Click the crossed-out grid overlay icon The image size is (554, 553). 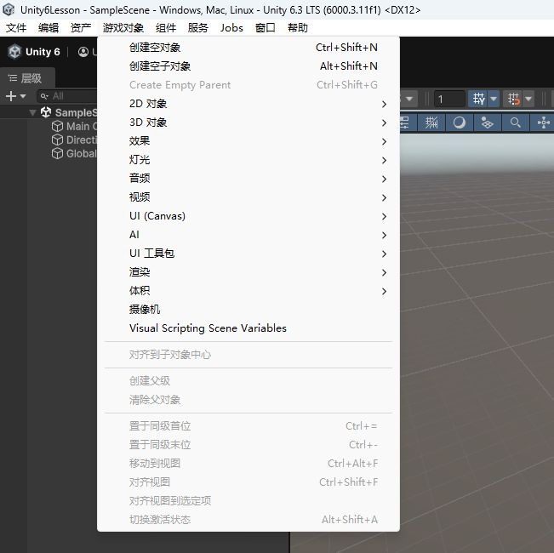(431, 123)
